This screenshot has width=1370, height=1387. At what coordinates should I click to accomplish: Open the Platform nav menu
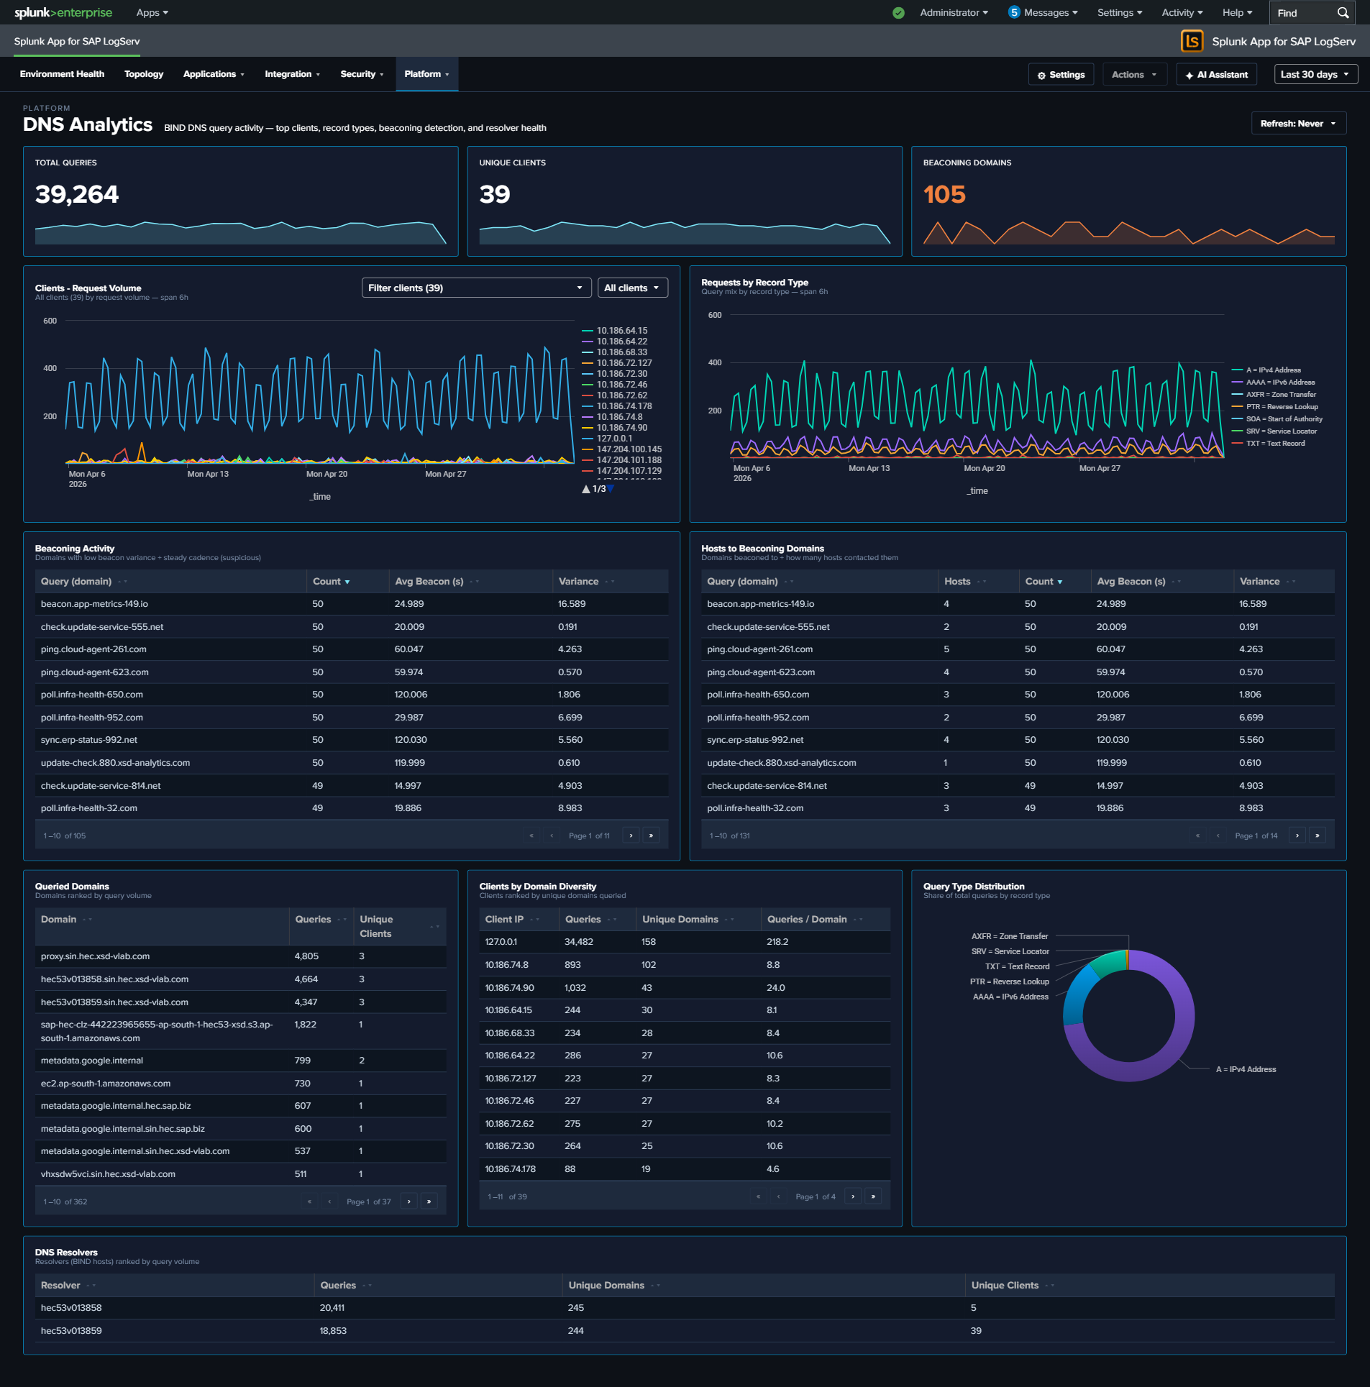tap(426, 74)
